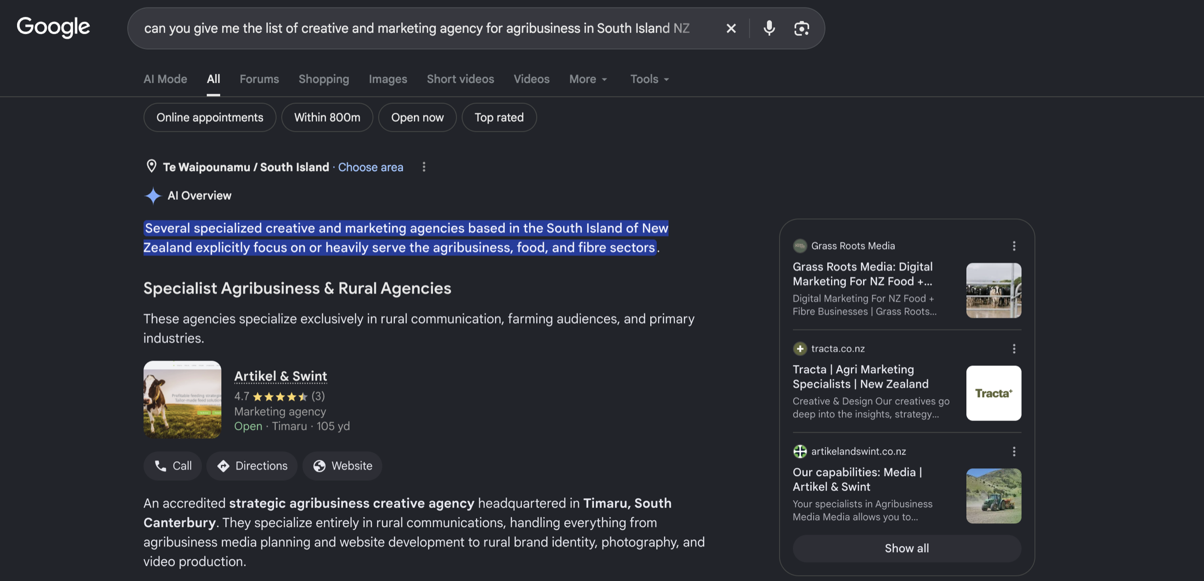Toggle the Within 800m filter chip
The width and height of the screenshot is (1204, 581).
327,117
